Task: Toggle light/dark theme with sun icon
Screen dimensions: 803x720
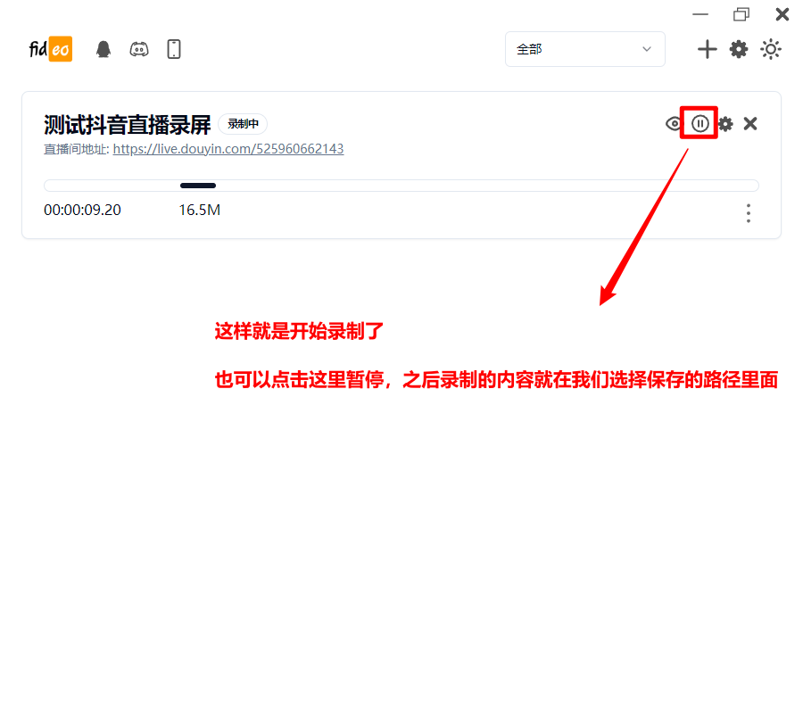Action: pyautogui.click(x=771, y=49)
